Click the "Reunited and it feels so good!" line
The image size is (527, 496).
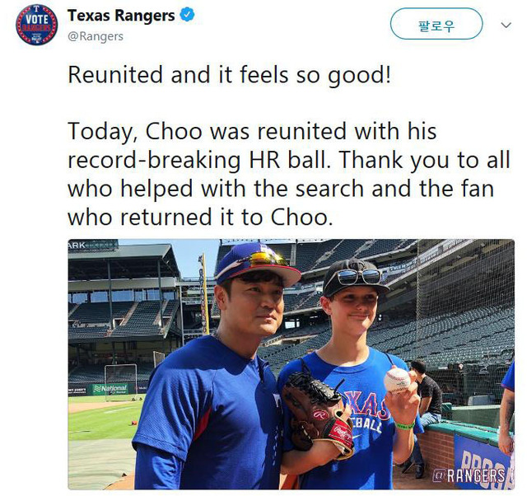[230, 75]
